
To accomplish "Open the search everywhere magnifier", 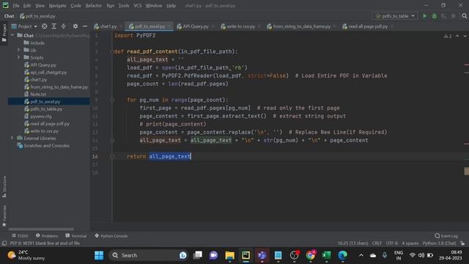I will tap(464, 16).
